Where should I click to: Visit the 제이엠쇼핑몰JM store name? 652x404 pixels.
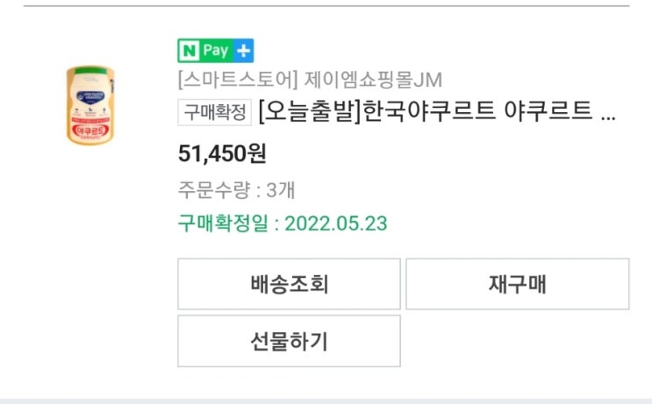[374, 81]
